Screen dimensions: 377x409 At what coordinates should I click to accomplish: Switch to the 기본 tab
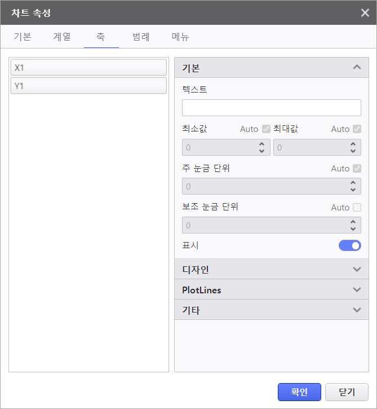(x=23, y=37)
